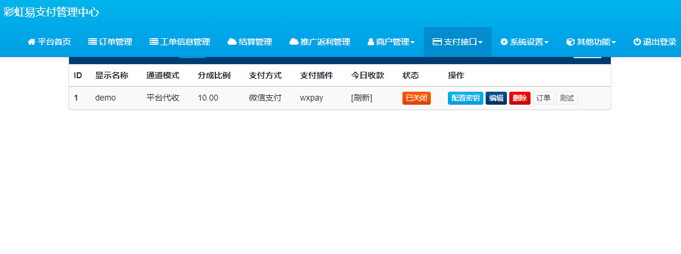Open 平台首页 home page in navbar
This screenshot has width=681, height=254.
pos(49,42)
